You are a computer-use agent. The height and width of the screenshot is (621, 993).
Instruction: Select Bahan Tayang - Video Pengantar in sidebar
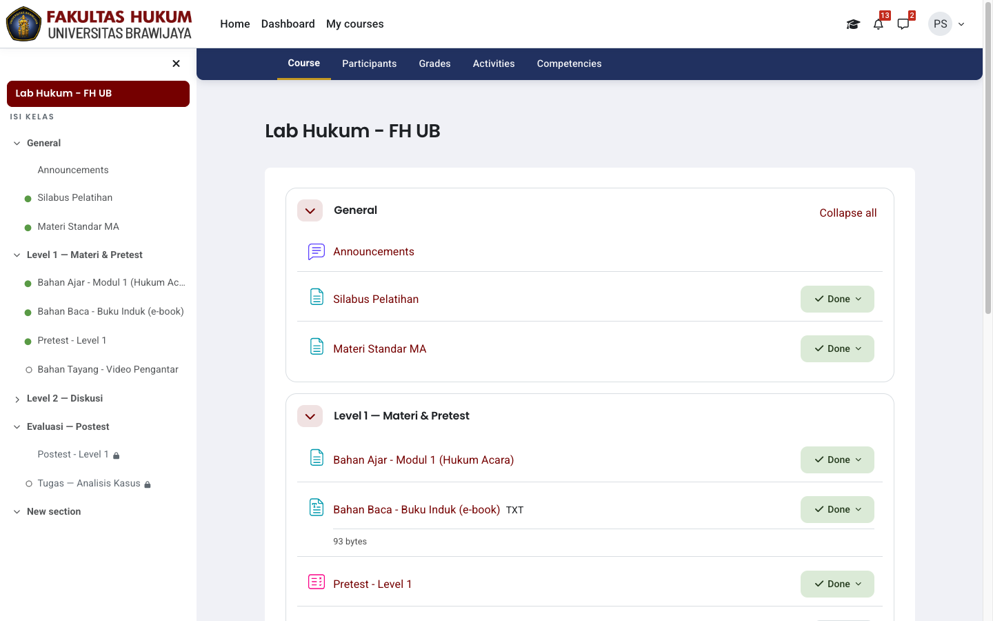coord(108,370)
